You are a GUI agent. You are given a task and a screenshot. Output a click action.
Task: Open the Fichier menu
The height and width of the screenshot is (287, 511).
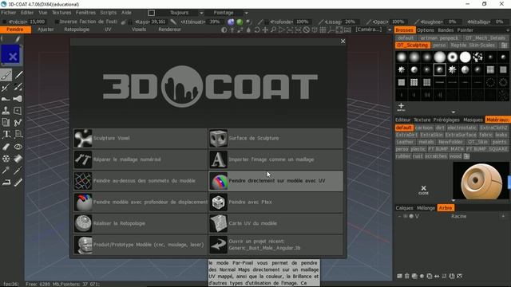click(x=9, y=13)
